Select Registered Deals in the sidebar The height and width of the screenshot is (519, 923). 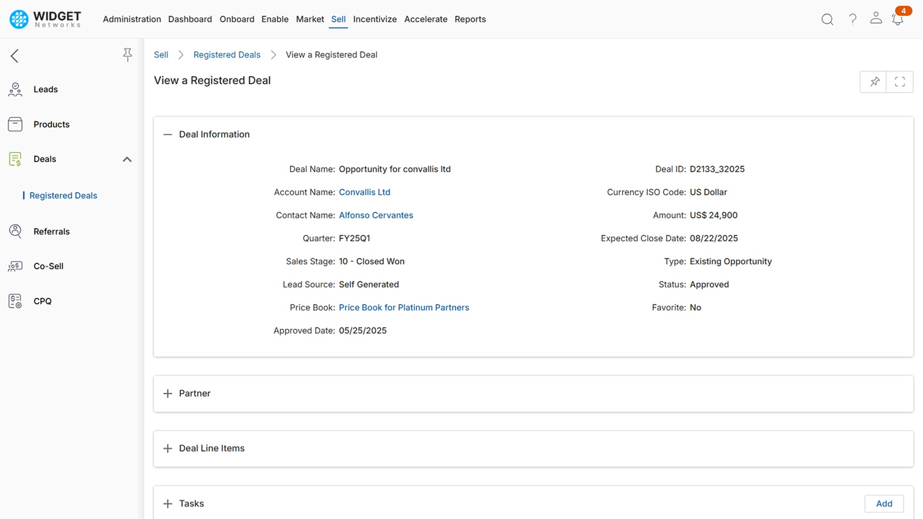click(63, 196)
